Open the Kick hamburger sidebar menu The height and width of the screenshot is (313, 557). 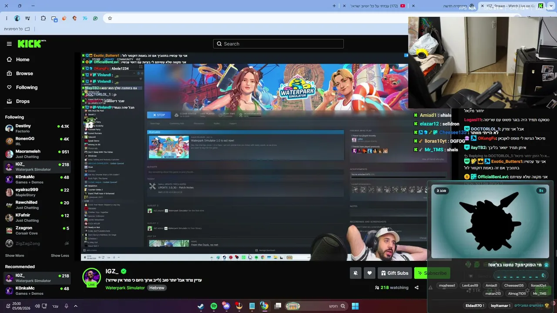[9, 44]
